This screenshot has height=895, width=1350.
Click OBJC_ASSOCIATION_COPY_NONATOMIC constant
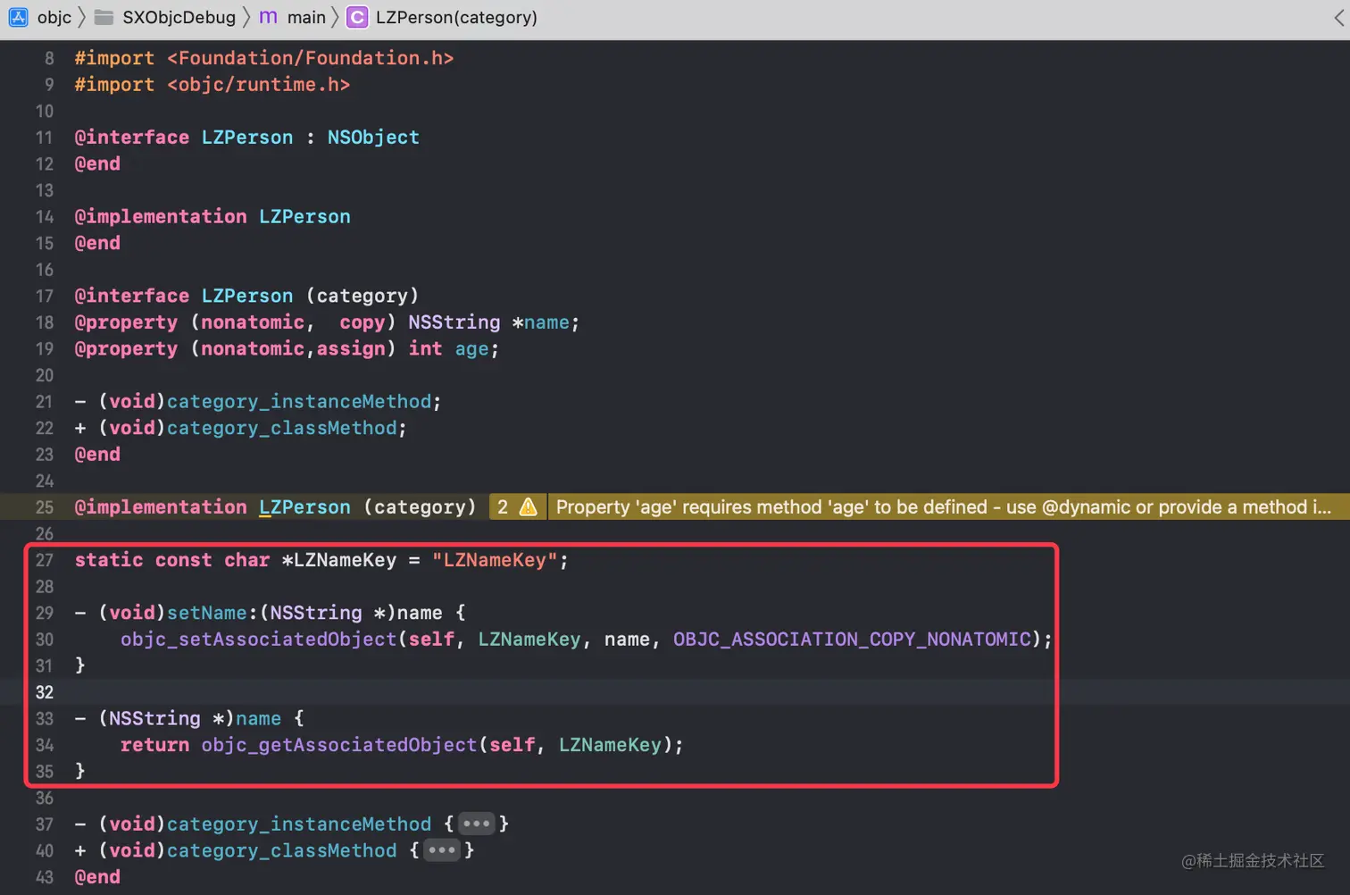tap(853, 640)
